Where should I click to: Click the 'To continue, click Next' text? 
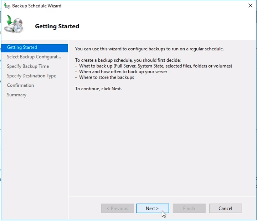tap(98, 89)
